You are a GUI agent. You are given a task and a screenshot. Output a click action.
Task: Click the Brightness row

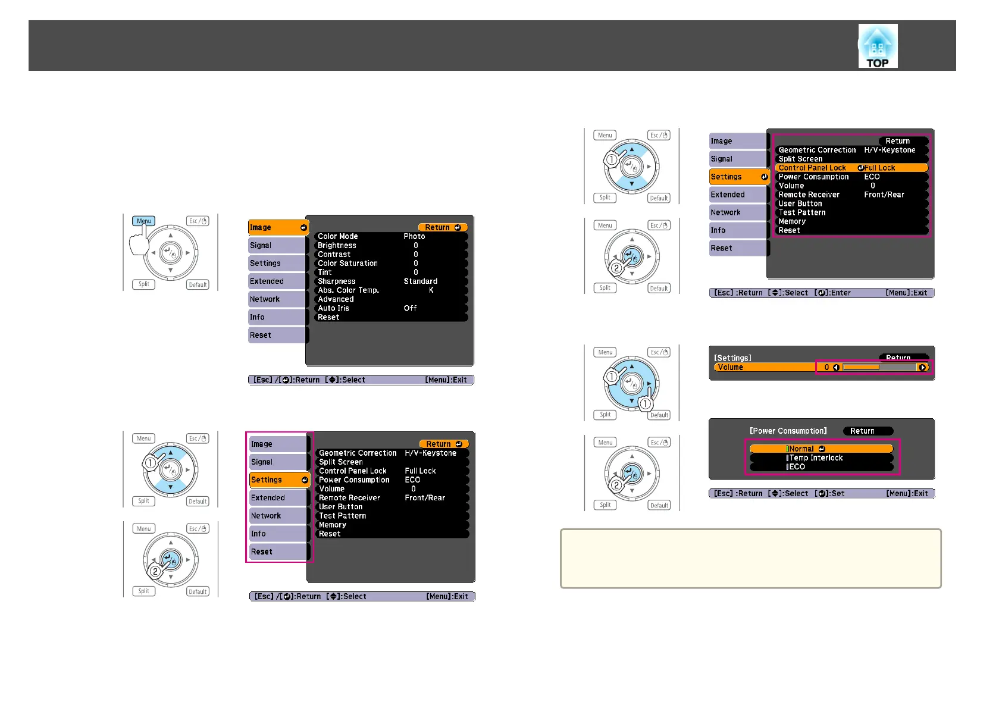pos(392,246)
